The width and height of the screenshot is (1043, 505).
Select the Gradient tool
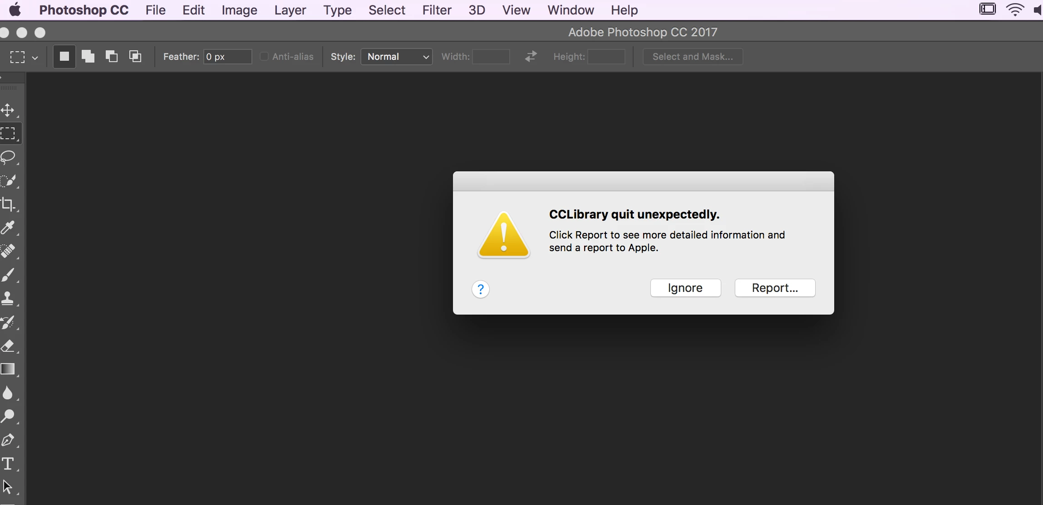tap(8, 369)
